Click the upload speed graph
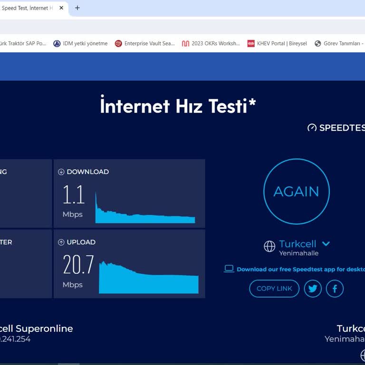This screenshot has width=365, height=365. tap(149, 277)
